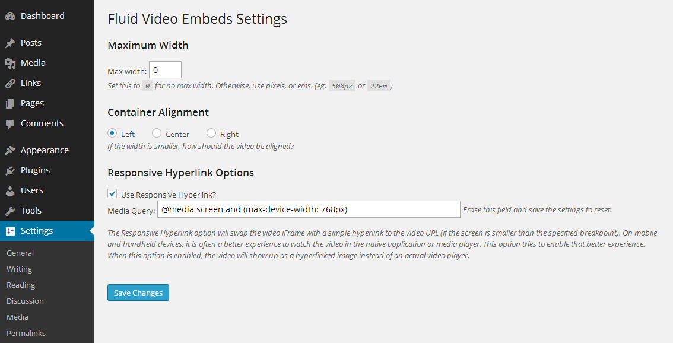Select the Left alignment radio button
Image resolution: width=673 pixels, height=343 pixels.
112,134
